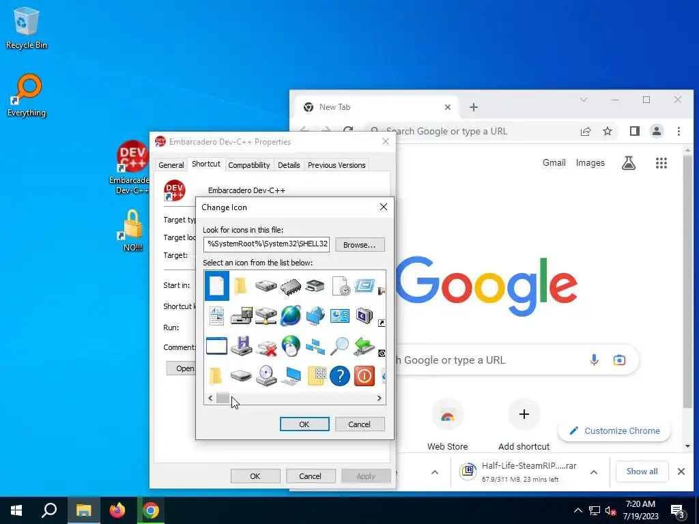699x524 pixels.
Task: Click the icon file path input field
Action: 267,244
